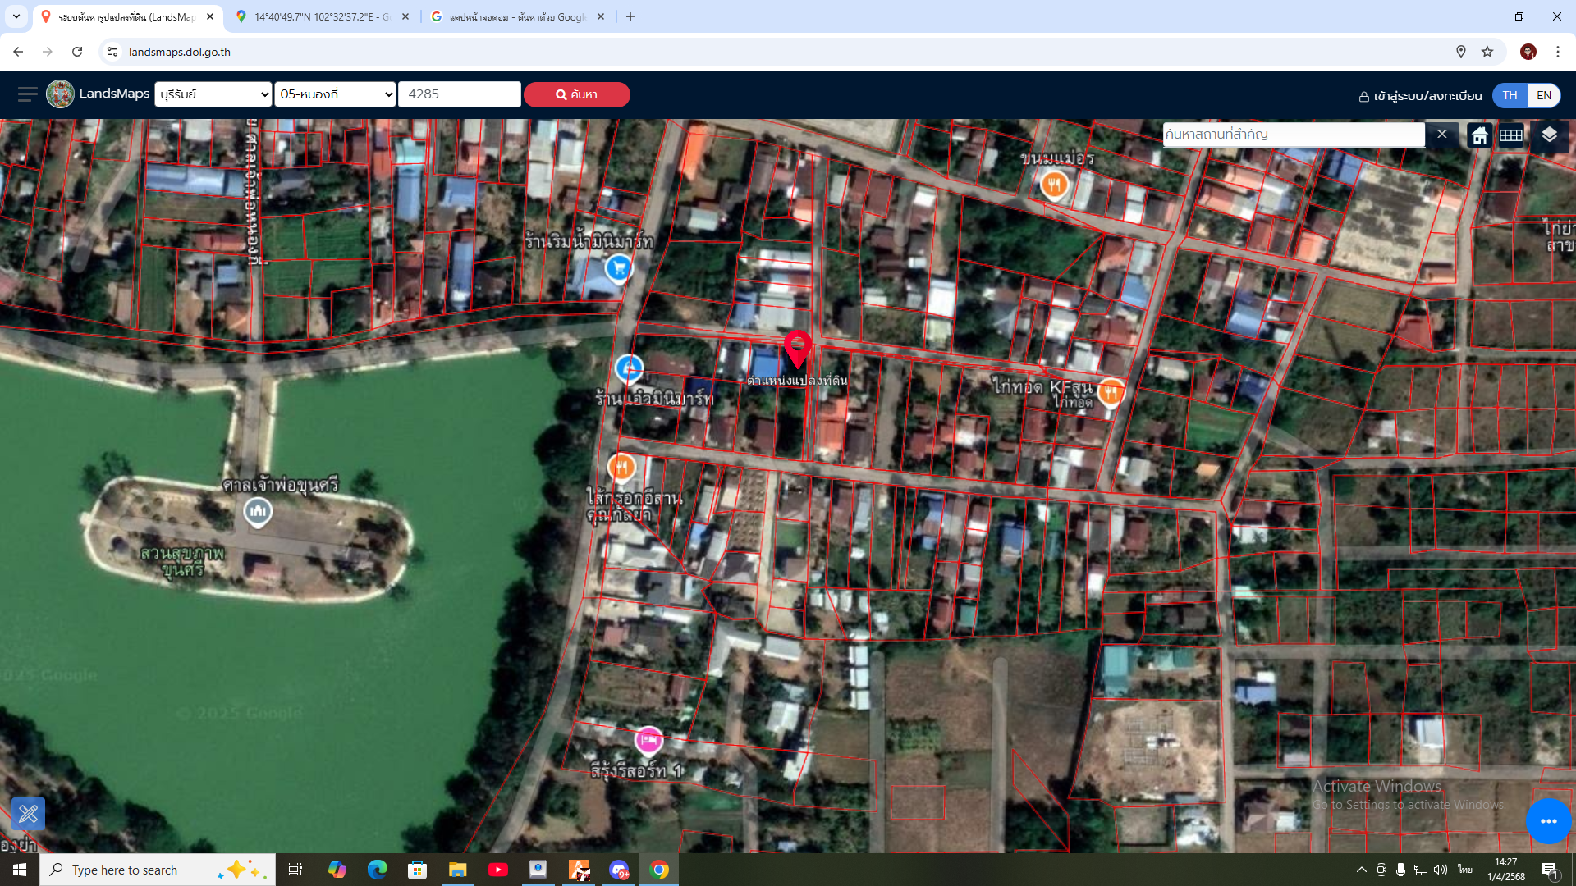Open the Windows notification center
Screen dimensions: 1576x886
coord(1551,870)
